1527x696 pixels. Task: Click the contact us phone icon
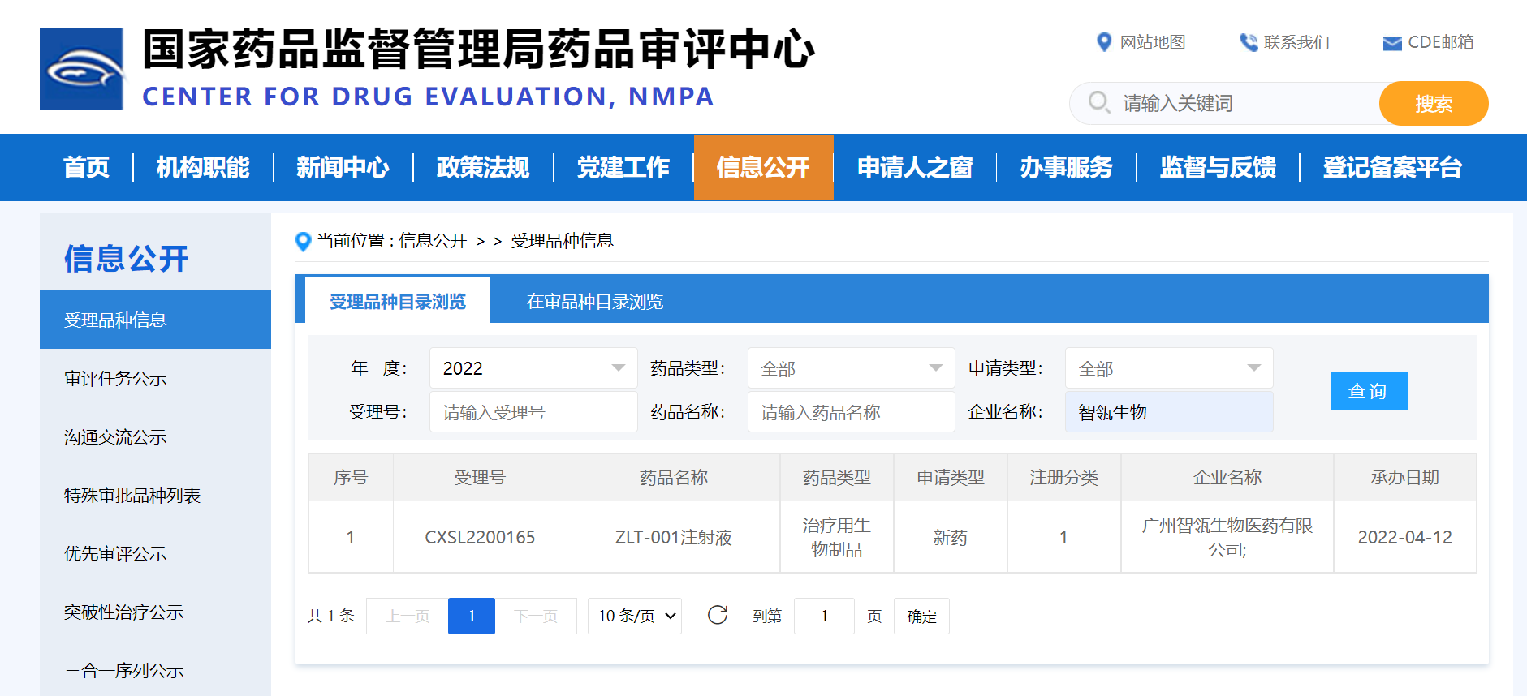pyautogui.click(x=1248, y=42)
